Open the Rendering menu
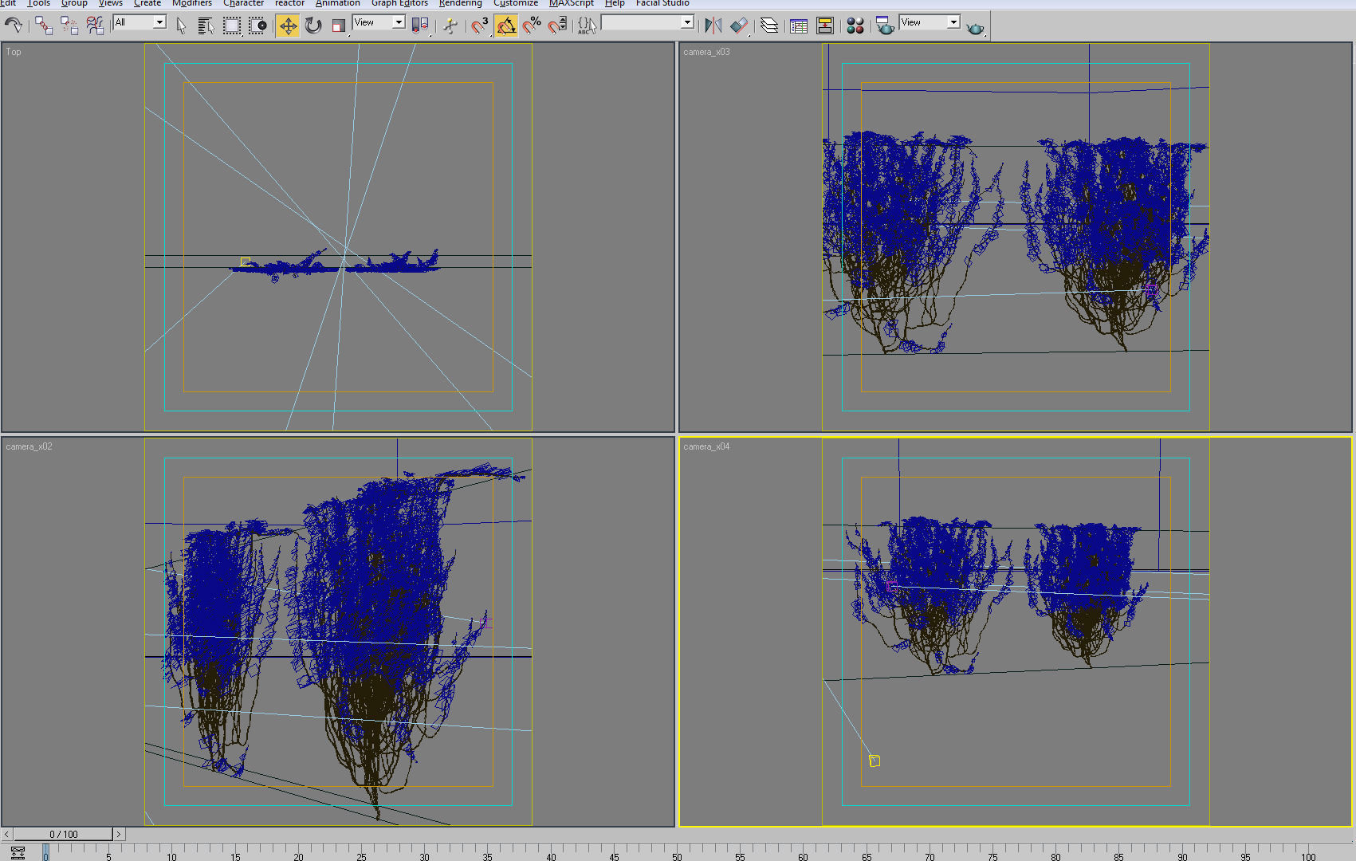The height and width of the screenshot is (861, 1356). coord(461,3)
